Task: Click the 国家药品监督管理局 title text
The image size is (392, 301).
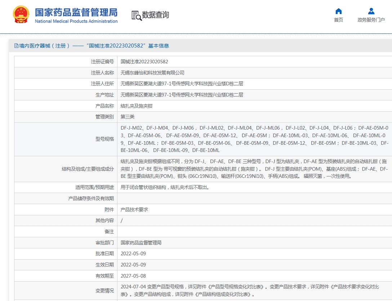Action: tap(76, 12)
